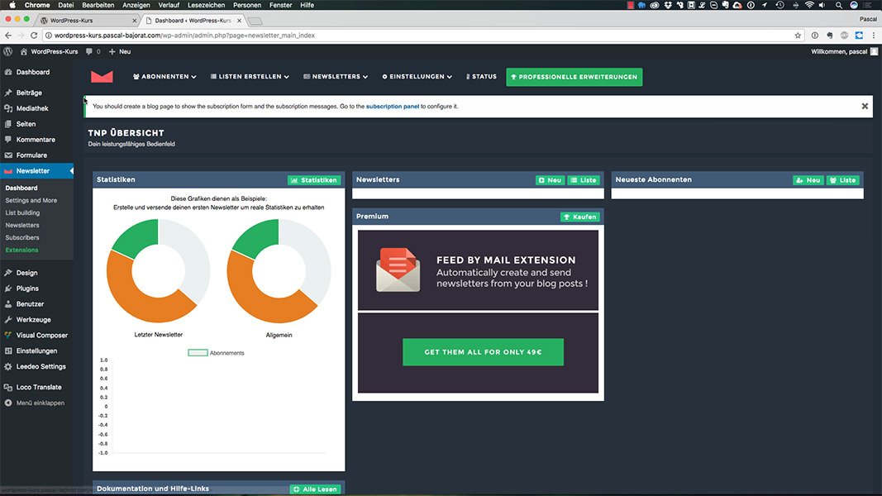
Task: Click the Plugins plug icon
Action: click(x=8, y=289)
